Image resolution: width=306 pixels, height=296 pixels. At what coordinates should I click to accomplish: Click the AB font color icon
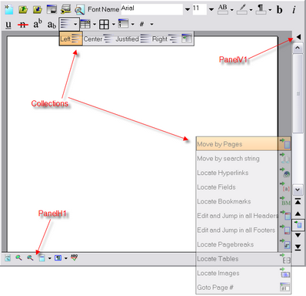[223, 9]
